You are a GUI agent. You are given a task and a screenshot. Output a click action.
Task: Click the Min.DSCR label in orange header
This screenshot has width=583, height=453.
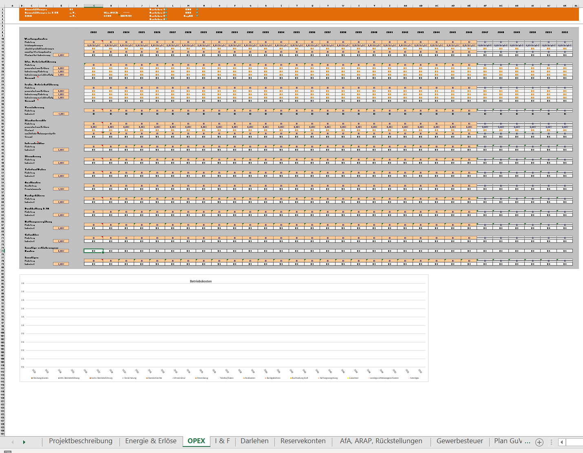coord(111,13)
